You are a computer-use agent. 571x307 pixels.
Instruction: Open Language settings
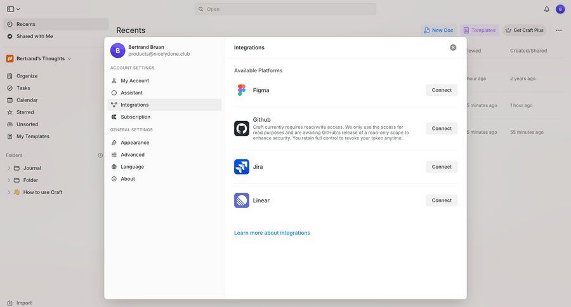tap(164, 166)
